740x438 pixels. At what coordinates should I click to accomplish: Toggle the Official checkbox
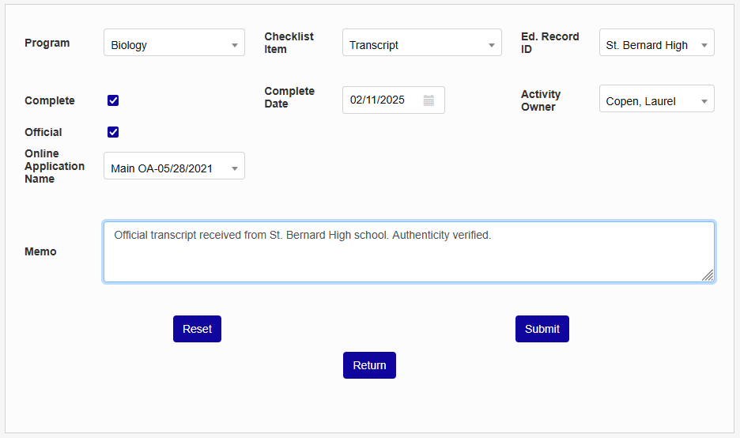(x=113, y=132)
